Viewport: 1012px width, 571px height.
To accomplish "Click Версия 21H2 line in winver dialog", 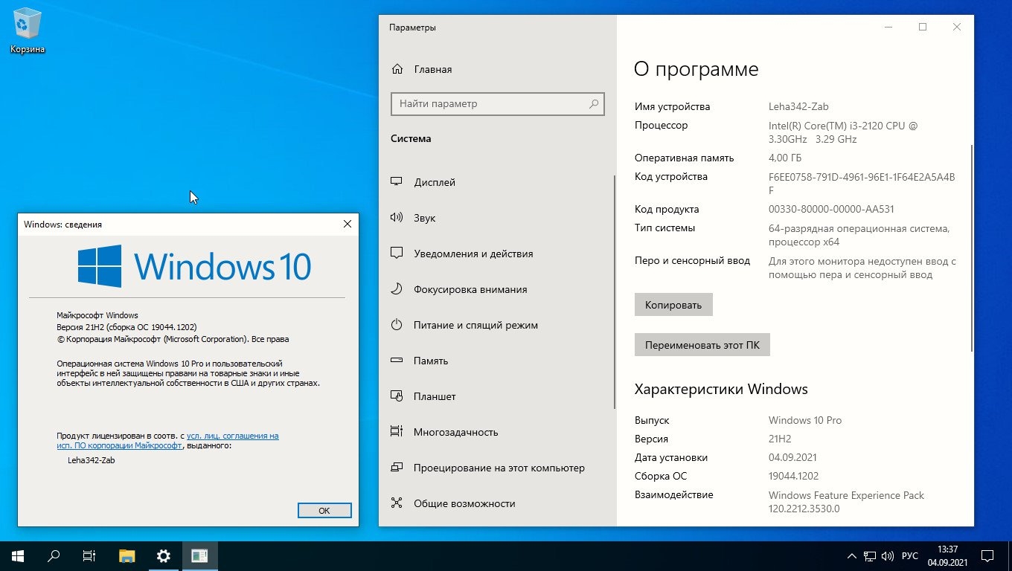I will [x=126, y=327].
